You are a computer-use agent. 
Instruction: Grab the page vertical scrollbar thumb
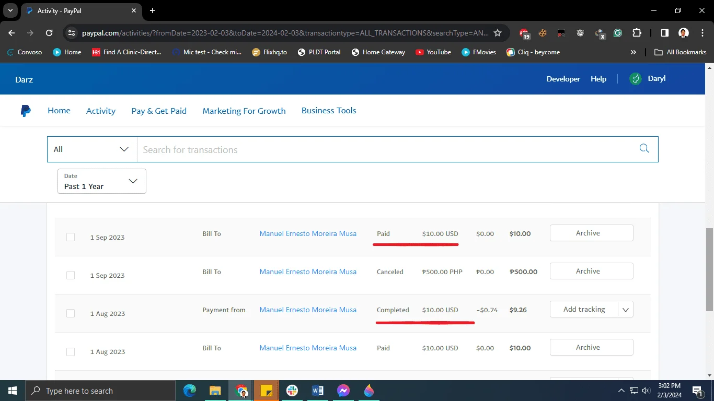pyautogui.click(x=709, y=269)
